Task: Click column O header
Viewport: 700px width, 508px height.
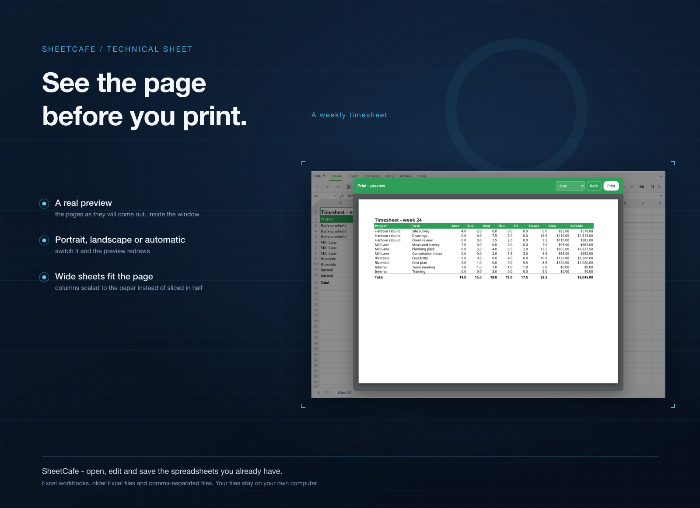Action: pyautogui.click(x=643, y=203)
